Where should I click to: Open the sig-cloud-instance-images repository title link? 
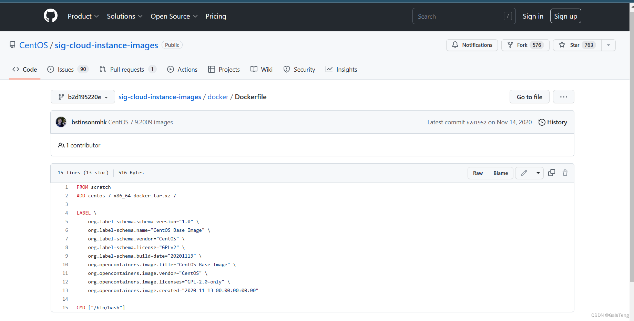click(x=106, y=45)
